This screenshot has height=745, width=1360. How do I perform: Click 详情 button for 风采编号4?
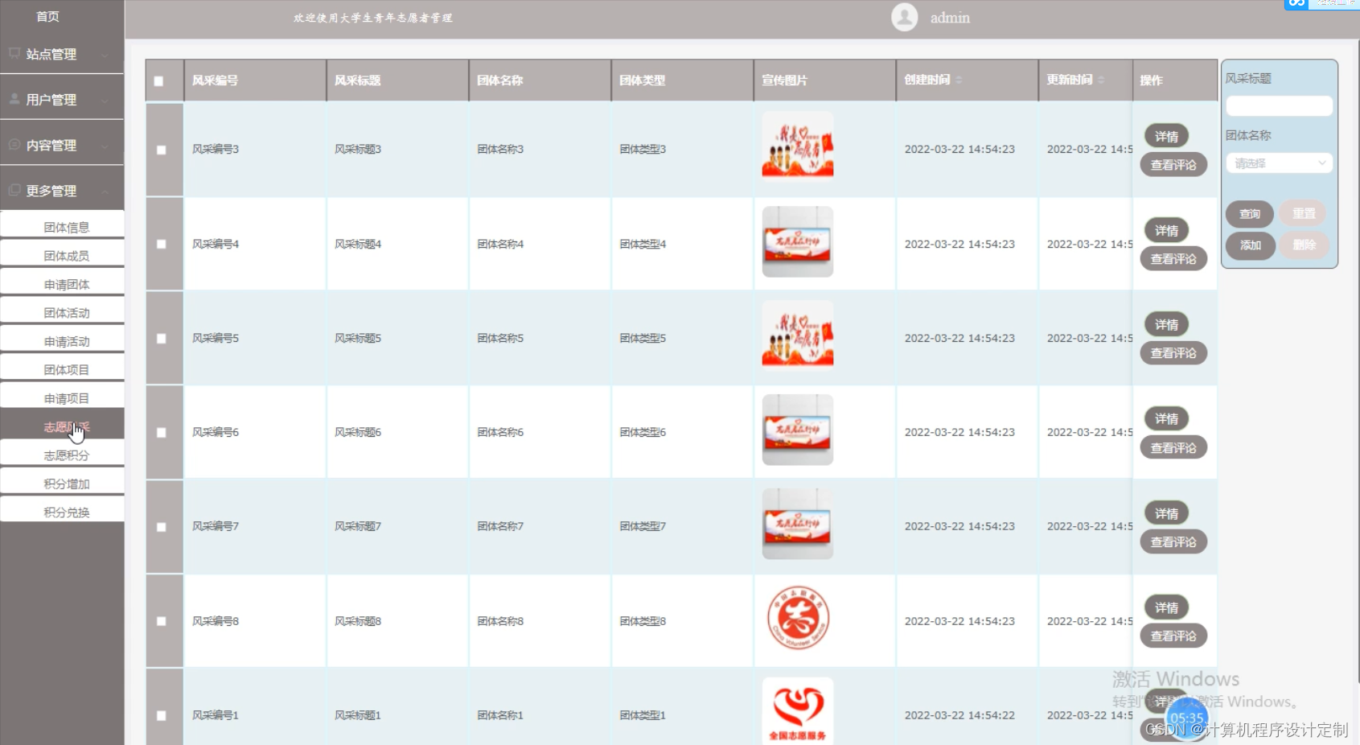(x=1166, y=230)
